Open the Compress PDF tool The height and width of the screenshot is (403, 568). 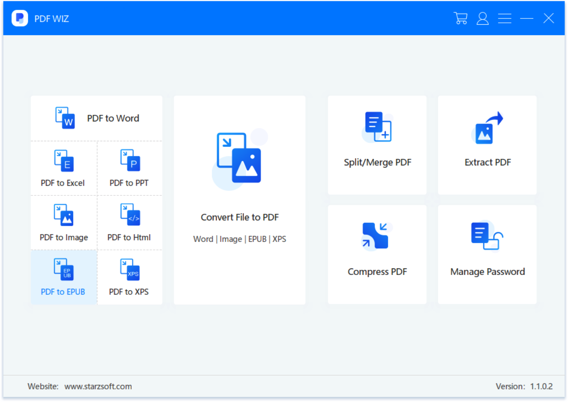(377, 254)
